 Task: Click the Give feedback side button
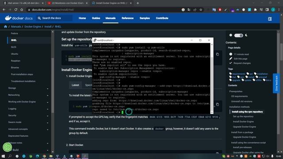(x=276, y=83)
